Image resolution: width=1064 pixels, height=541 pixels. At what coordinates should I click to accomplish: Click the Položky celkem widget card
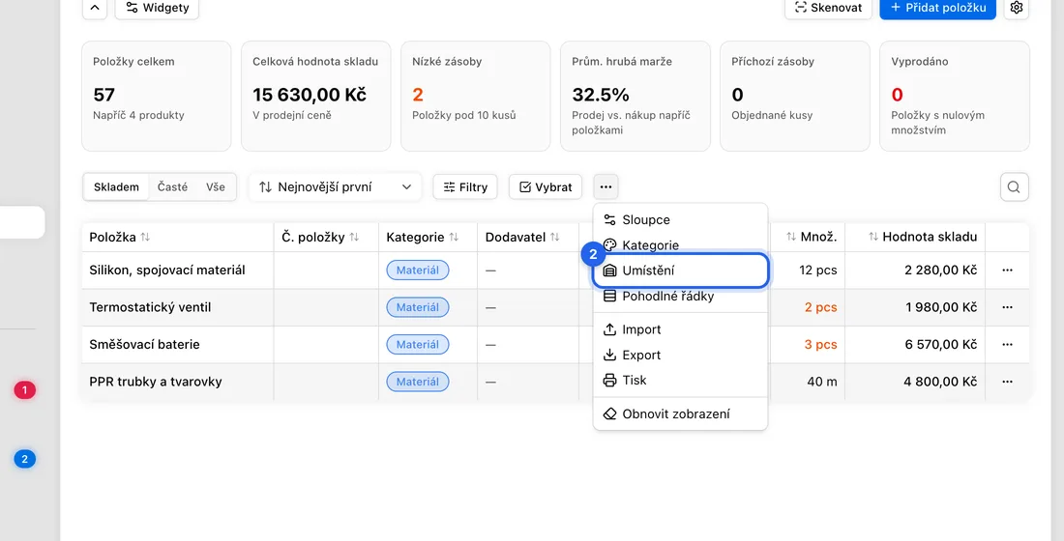(x=156, y=96)
